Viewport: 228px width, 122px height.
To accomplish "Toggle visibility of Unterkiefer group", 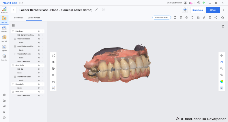I will point(39,84).
